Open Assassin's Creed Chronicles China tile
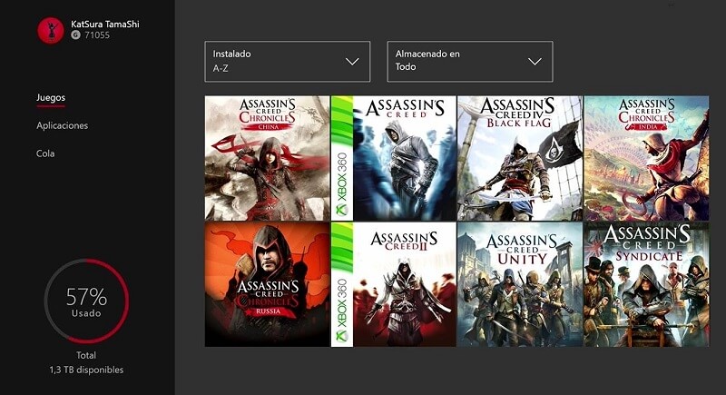The height and width of the screenshot is (395, 726). pyautogui.click(x=267, y=158)
